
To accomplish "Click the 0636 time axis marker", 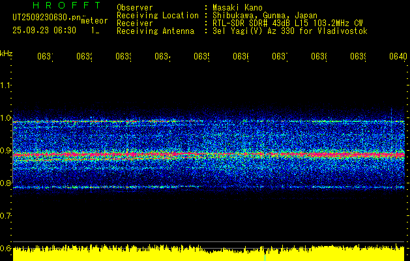I will click(x=241, y=57).
